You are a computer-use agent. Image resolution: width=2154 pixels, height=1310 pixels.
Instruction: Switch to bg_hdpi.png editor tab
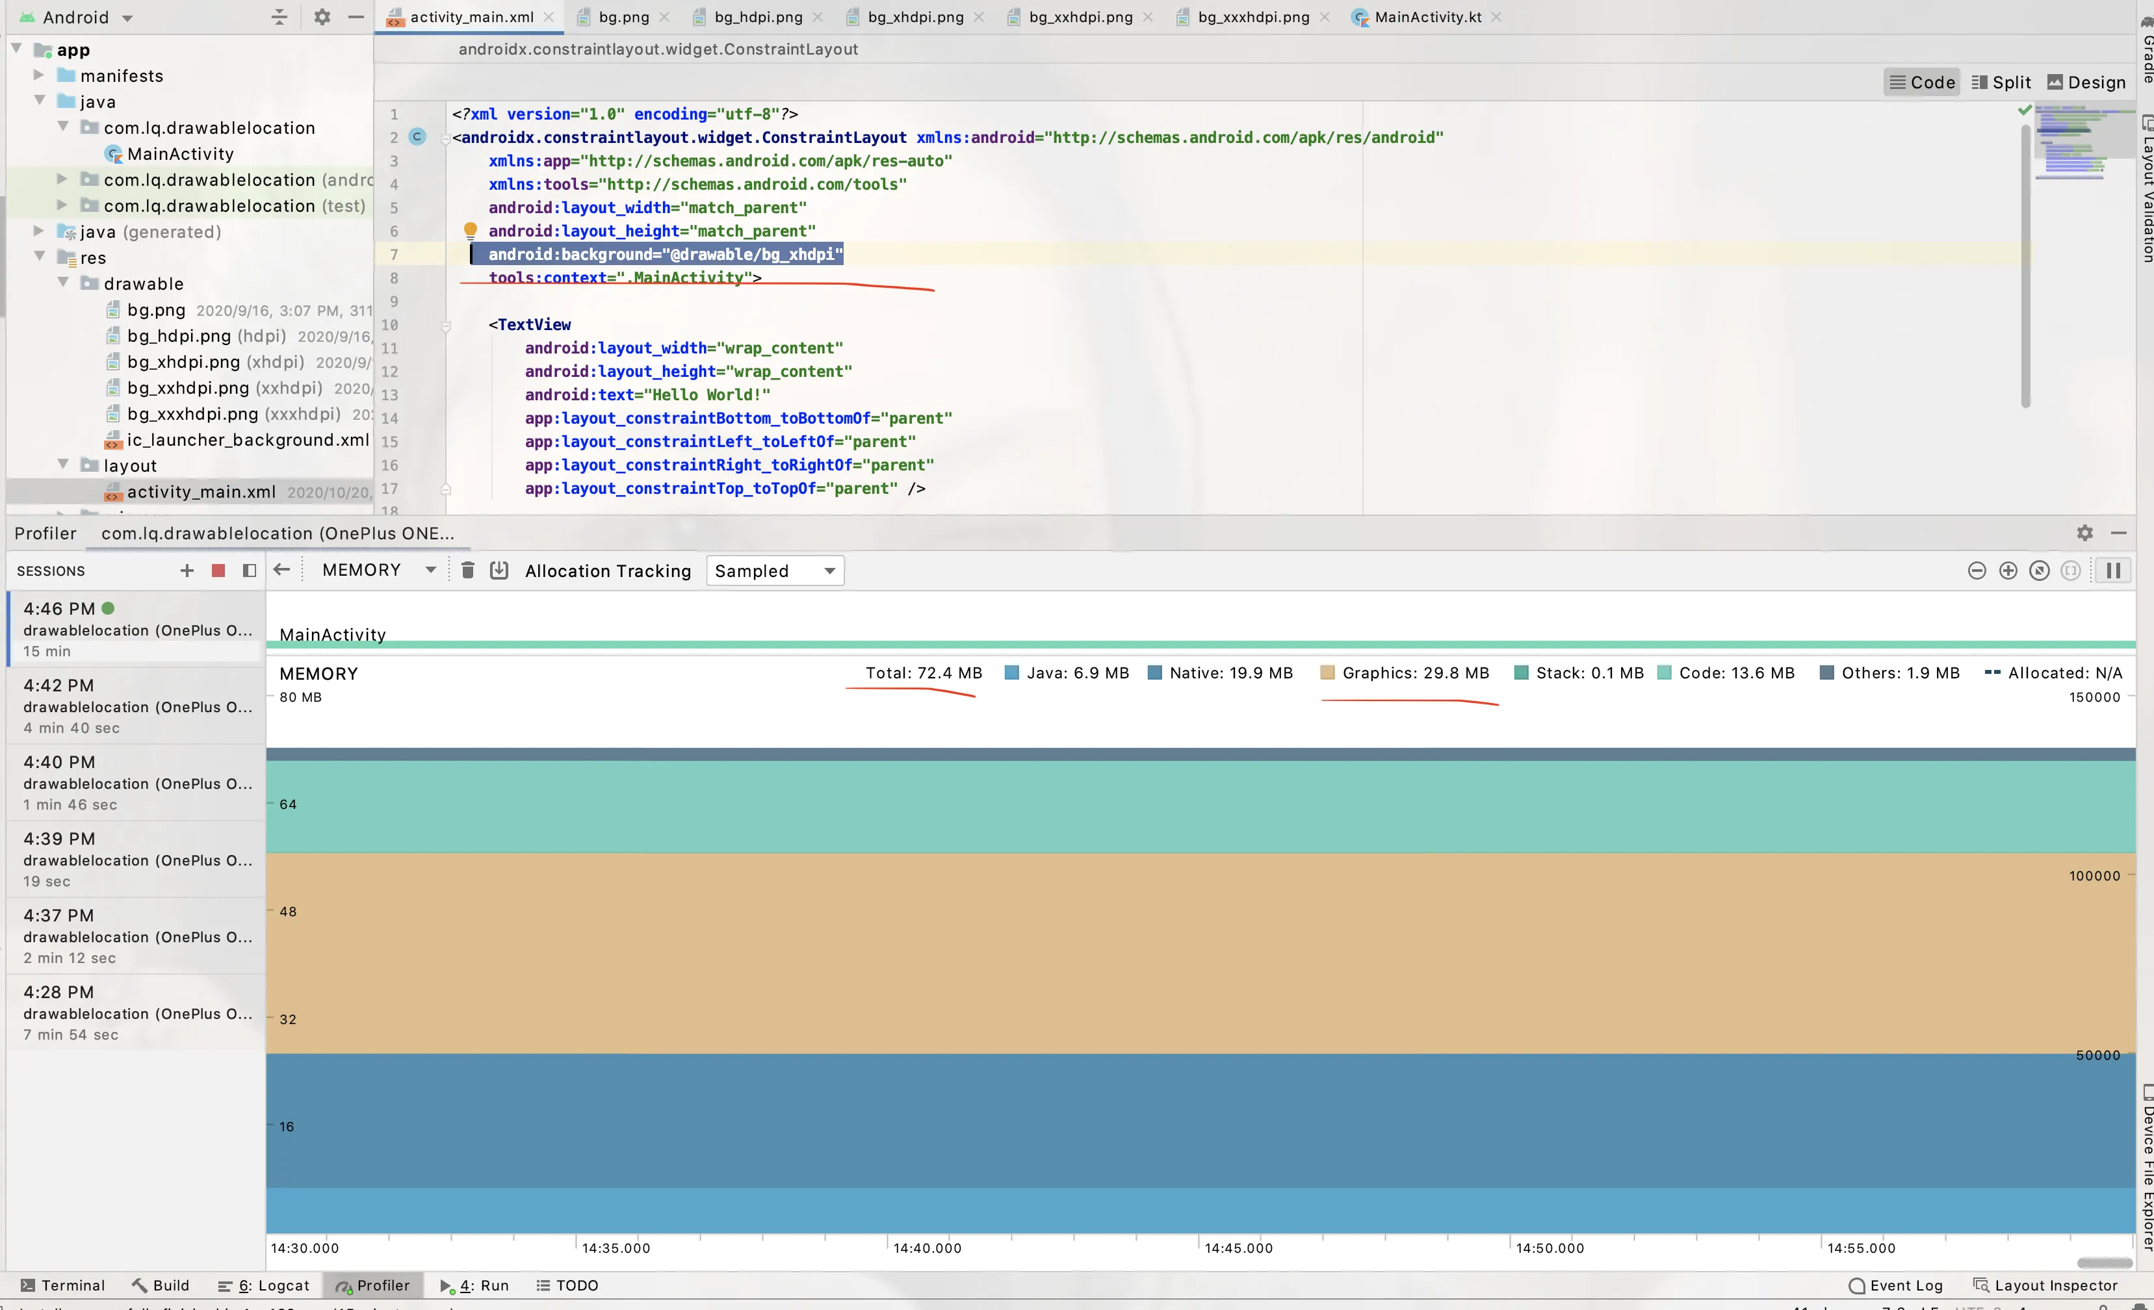point(757,17)
